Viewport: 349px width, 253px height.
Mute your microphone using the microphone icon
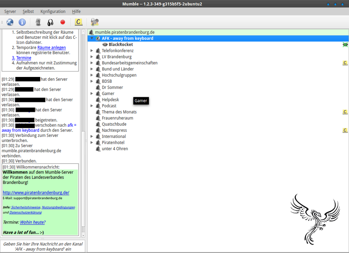point(38,22)
